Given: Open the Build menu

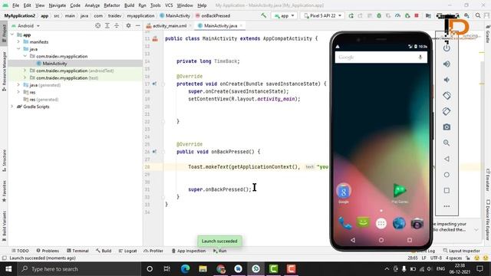Looking at the screenshot, I should tap(129, 5).
